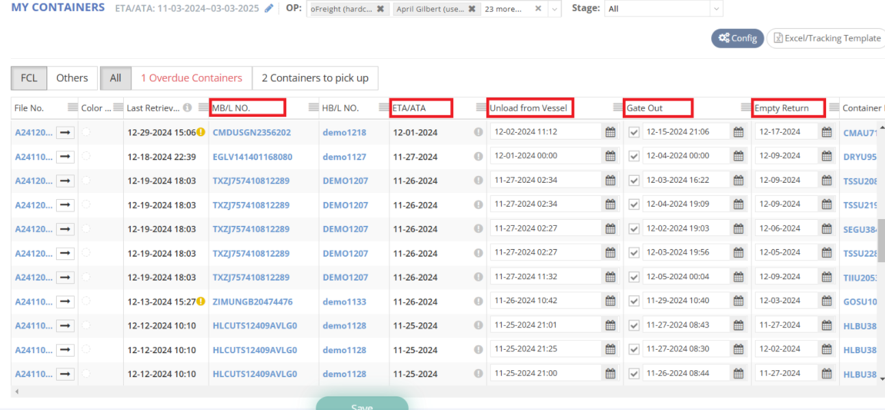Select color radio circle in first row
885x410 pixels.
point(86,132)
